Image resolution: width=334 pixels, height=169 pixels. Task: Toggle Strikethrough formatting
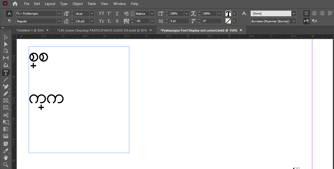click(117, 21)
